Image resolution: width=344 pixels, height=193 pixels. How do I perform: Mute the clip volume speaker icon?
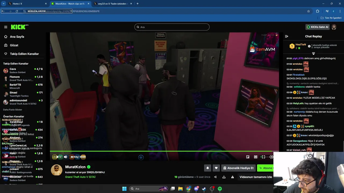pos(65,157)
